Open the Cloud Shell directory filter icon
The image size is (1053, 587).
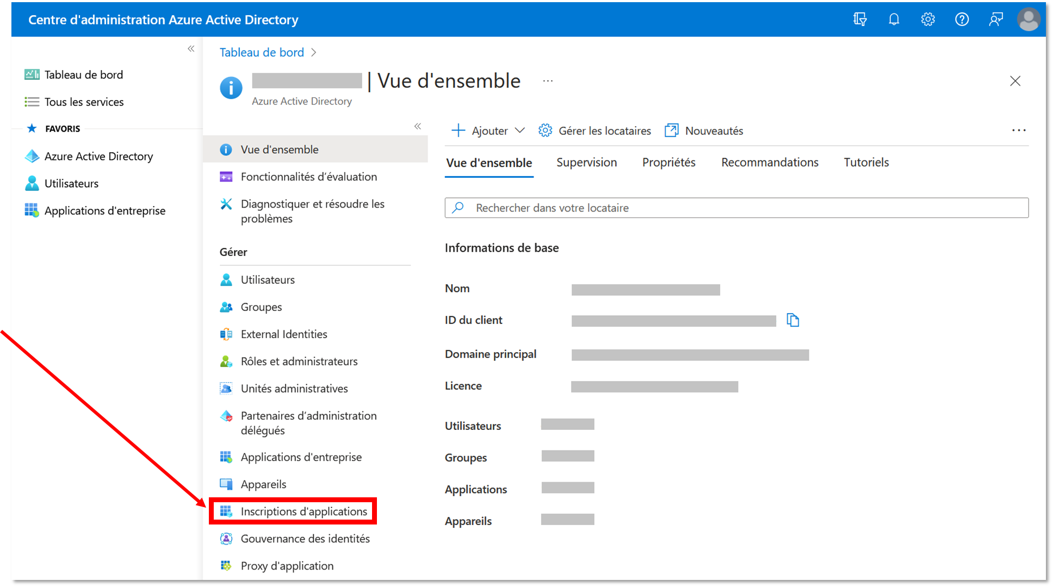point(860,20)
